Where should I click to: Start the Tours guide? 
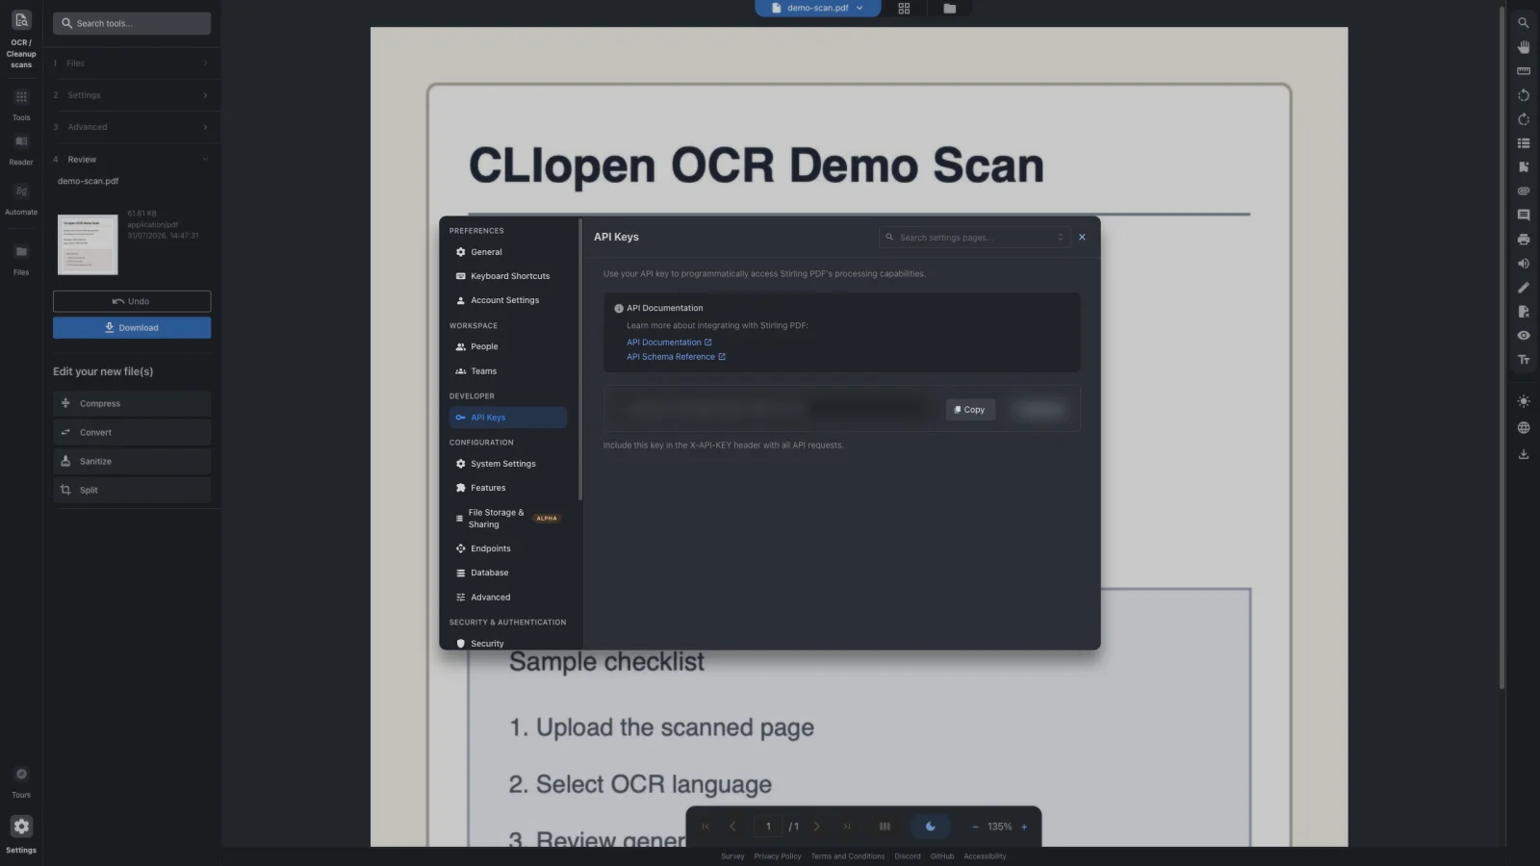click(x=21, y=781)
